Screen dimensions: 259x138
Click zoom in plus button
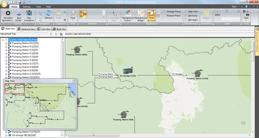coord(238,11)
